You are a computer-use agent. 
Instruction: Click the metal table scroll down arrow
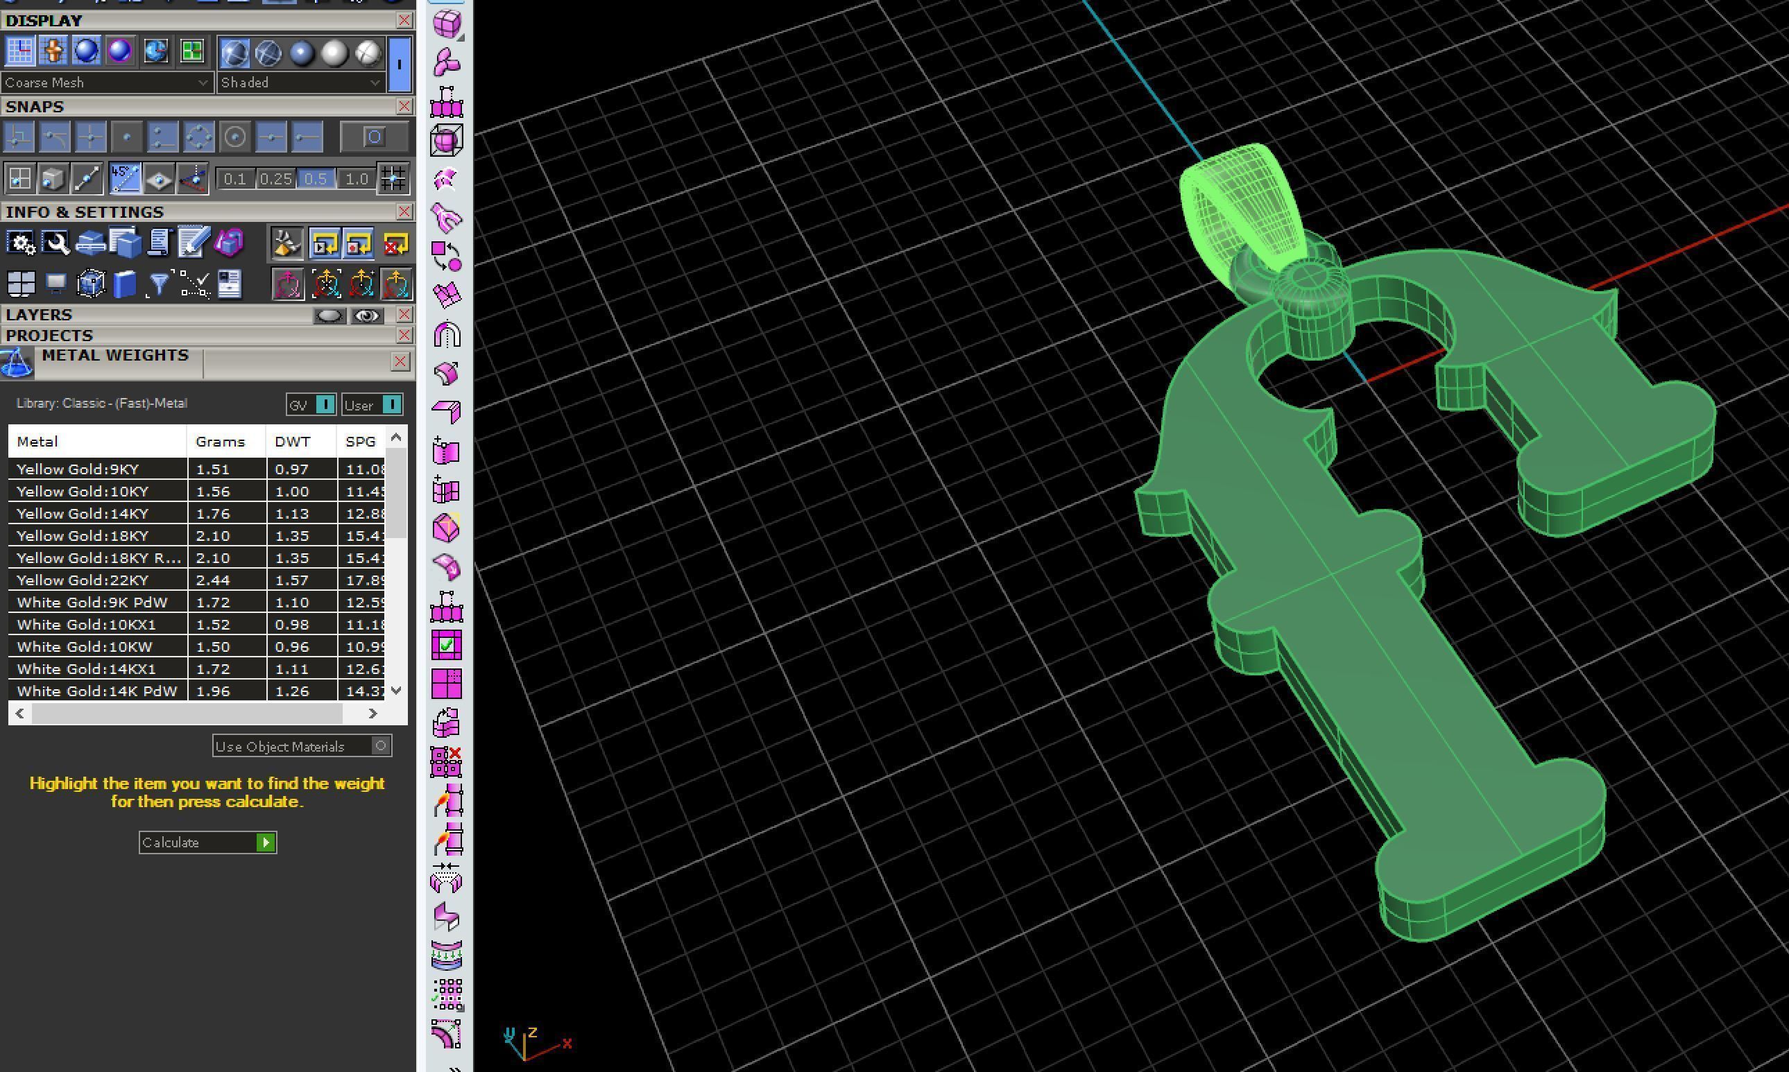coord(396,691)
